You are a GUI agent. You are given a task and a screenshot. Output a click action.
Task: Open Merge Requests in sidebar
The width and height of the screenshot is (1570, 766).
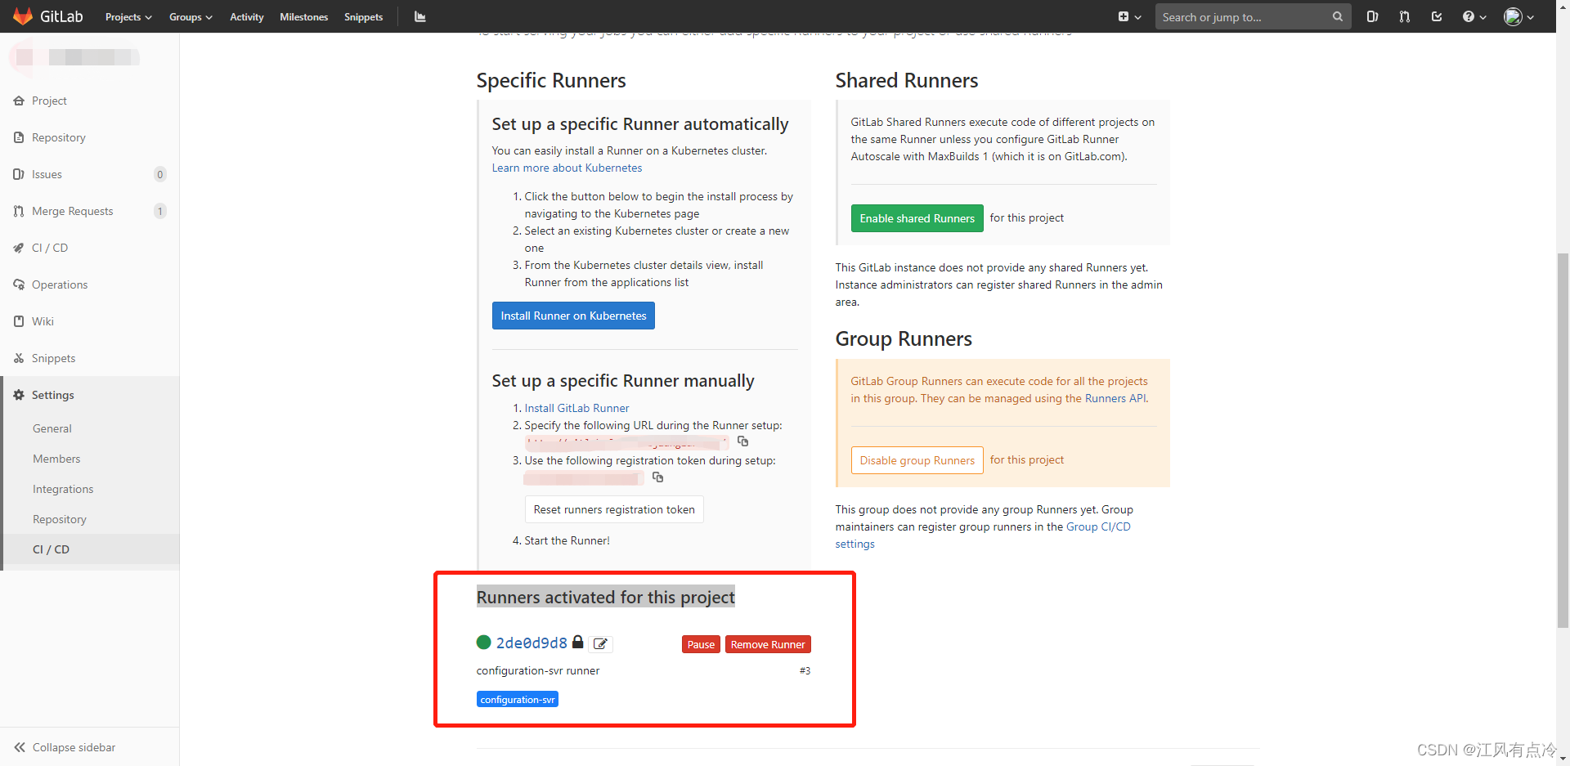coord(89,211)
